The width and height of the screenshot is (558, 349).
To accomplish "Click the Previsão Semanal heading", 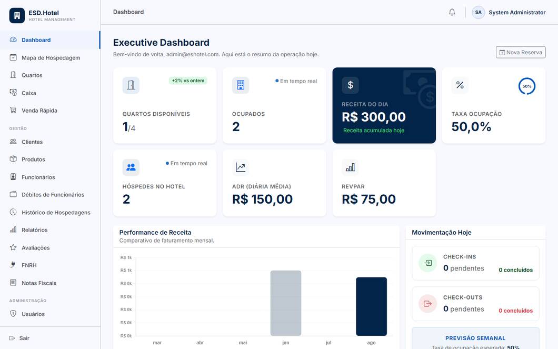I will pyautogui.click(x=475, y=338).
